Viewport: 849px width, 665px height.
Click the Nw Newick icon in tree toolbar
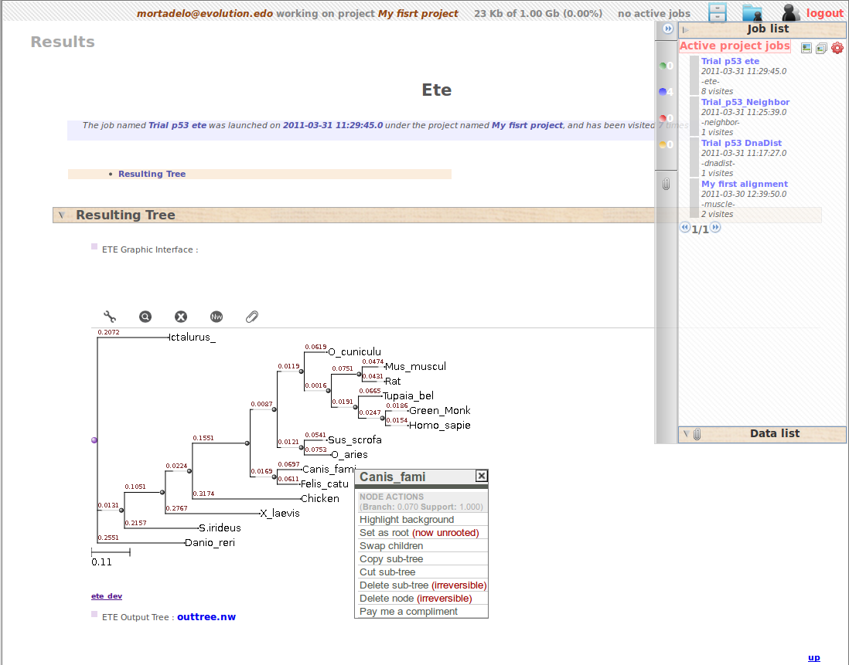click(x=217, y=317)
